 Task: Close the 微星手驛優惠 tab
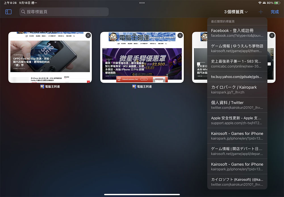tap(180, 36)
